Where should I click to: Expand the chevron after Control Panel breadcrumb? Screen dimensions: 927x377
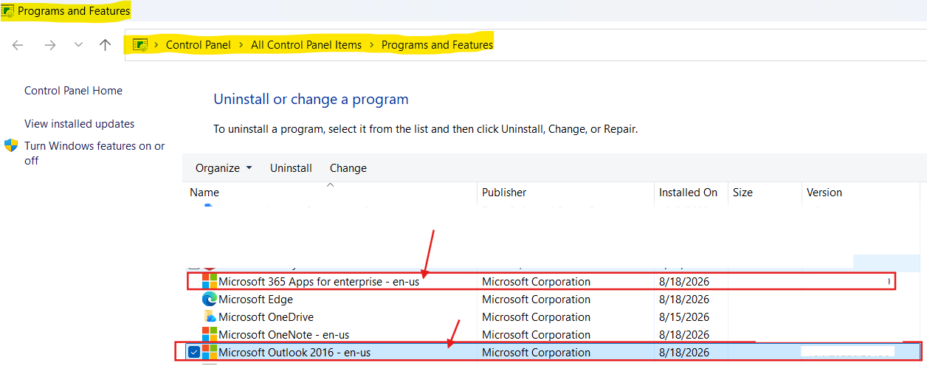tap(241, 45)
